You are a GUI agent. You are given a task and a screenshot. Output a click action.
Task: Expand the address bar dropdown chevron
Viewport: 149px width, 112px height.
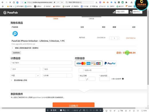62,2
